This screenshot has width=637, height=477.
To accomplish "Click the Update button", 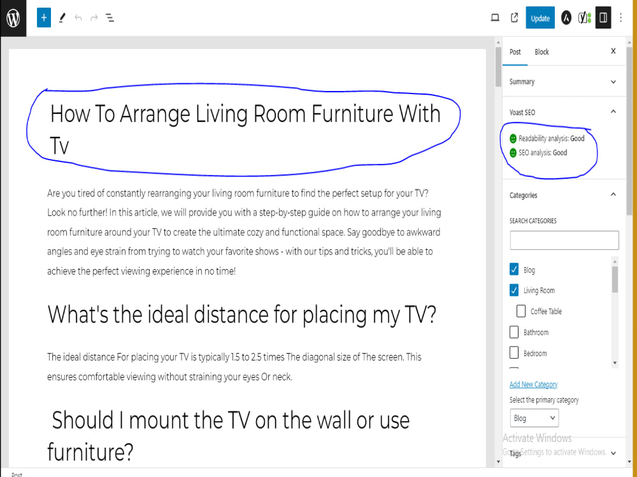I will pyautogui.click(x=540, y=18).
